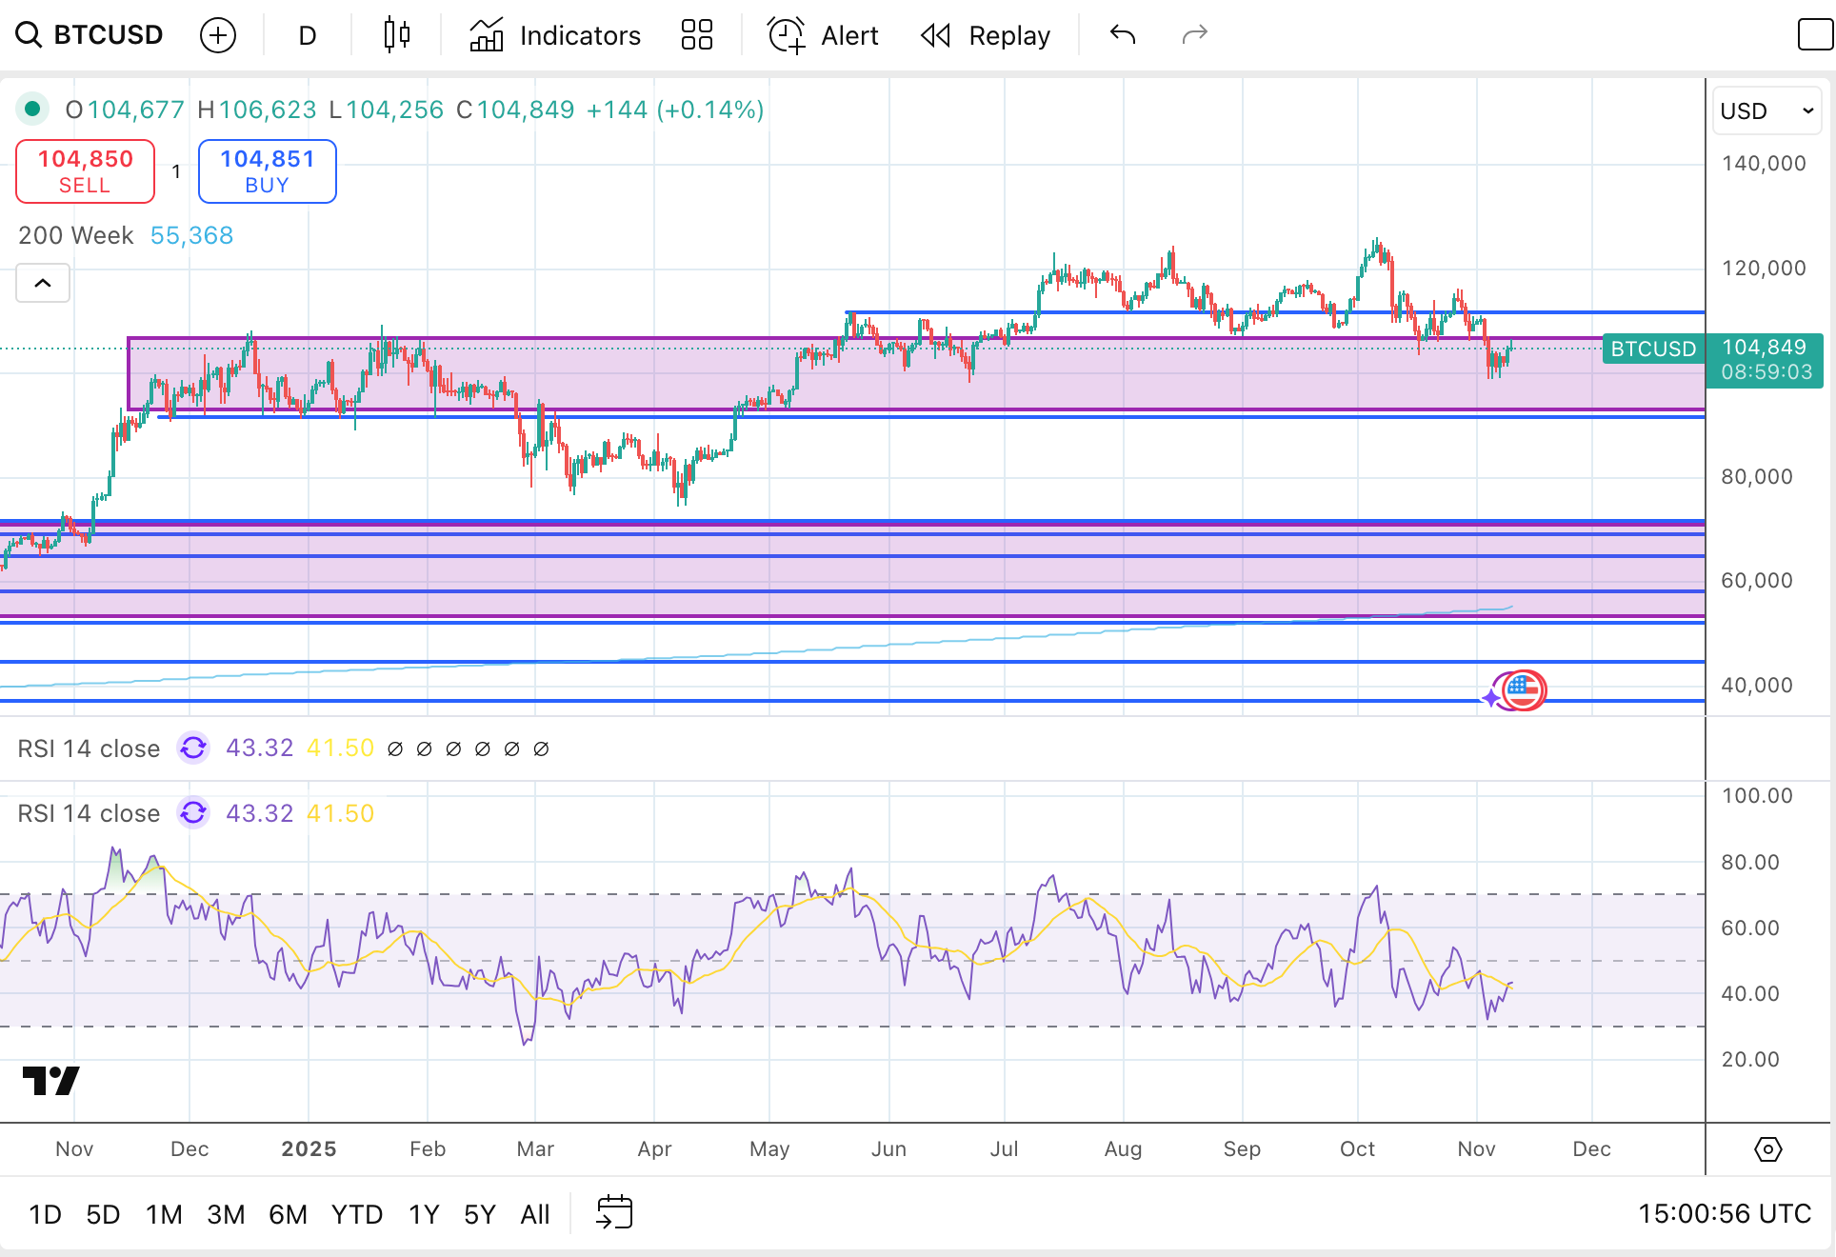Open the layout templates grid icon

click(697, 35)
